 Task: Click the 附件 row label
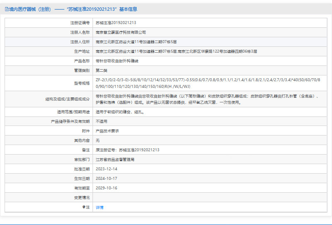[86, 131]
